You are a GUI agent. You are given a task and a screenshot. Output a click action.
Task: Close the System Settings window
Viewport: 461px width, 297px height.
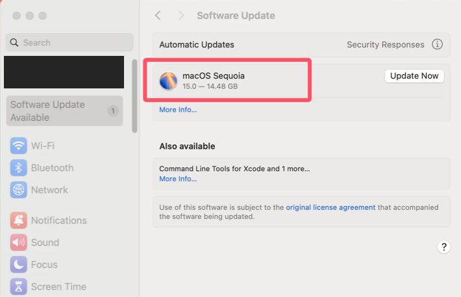point(17,16)
